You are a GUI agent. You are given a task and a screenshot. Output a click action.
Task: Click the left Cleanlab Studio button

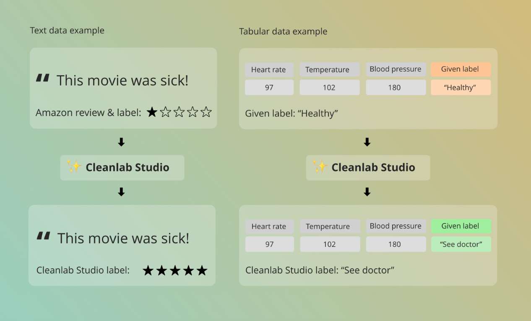(x=122, y=168)
